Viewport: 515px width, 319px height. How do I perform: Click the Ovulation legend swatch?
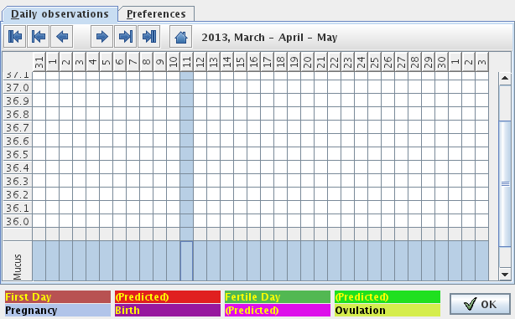click(388, 310)
